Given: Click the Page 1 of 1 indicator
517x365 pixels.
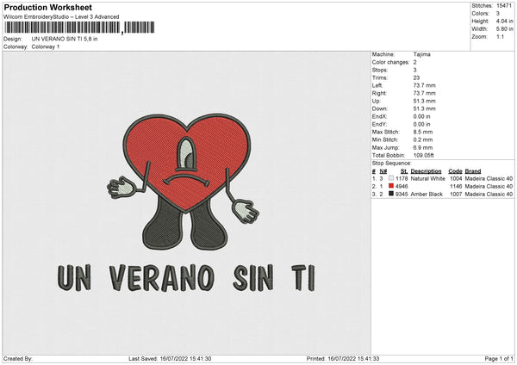Looking at the screenshot, I should [x=499, y=358].
